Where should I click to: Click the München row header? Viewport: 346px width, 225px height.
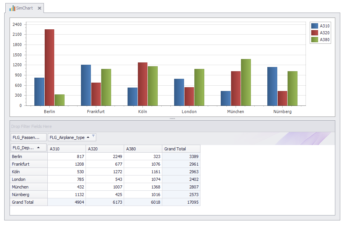pos(29,187)
